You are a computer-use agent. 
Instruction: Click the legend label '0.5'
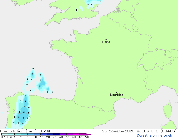tap(10, 137)
